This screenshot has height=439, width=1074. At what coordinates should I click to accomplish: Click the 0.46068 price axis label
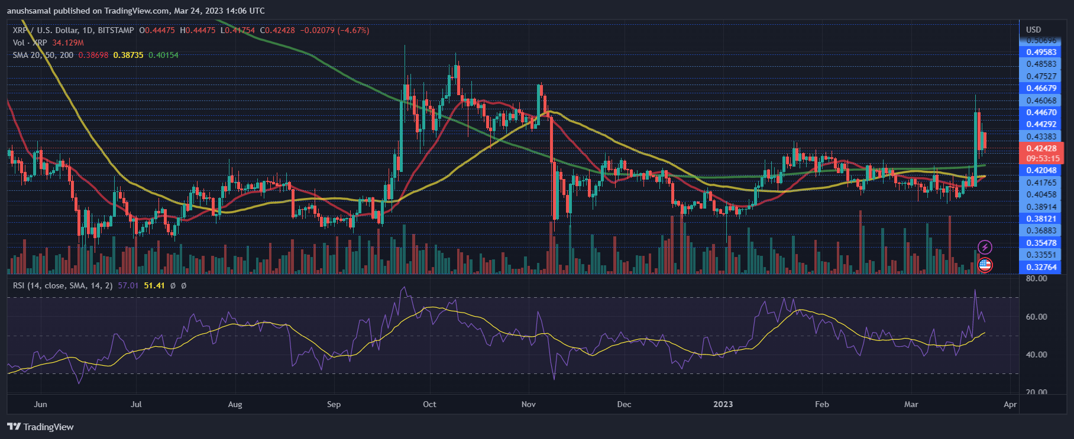click(1041, 100)
